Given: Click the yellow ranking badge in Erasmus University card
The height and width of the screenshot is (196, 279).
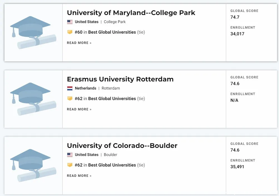Looking at the screenshot, I should click(x=70, y=98).
